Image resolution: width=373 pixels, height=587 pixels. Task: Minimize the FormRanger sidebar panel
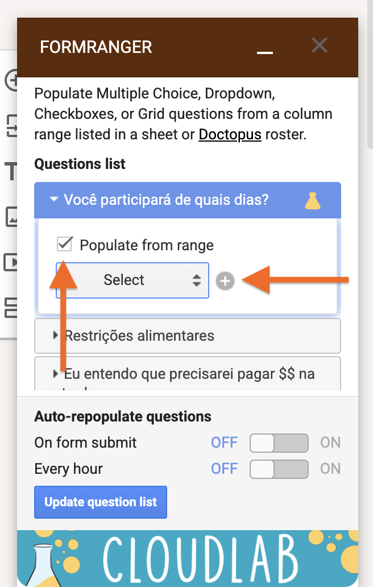[264, 52]
